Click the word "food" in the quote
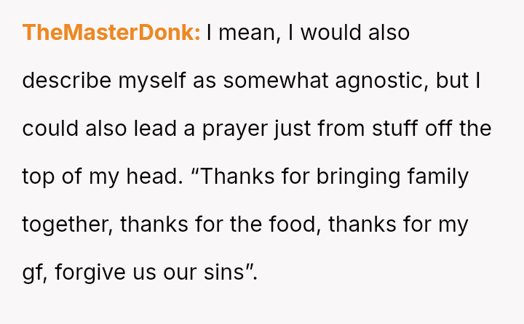Screen dimensions: 524x324 point(296,224)
